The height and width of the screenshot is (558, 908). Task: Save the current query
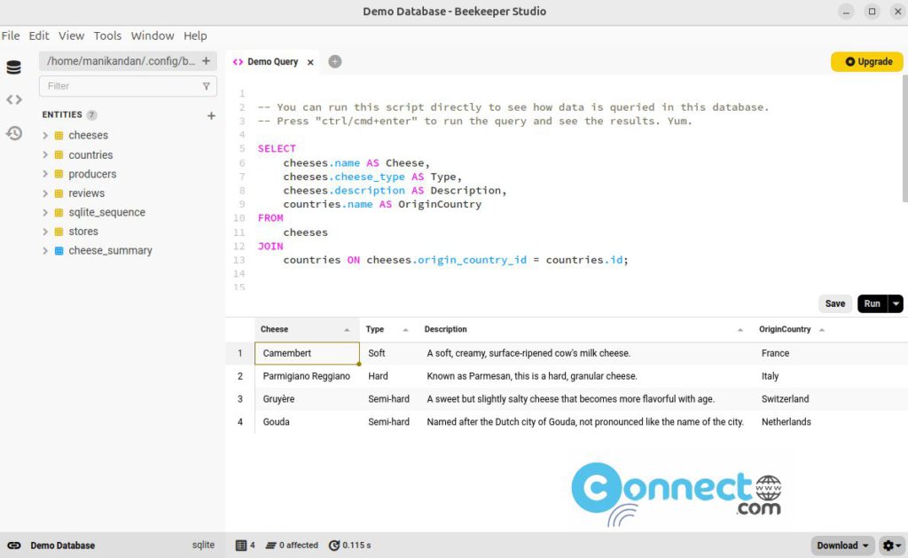point(834,303)
